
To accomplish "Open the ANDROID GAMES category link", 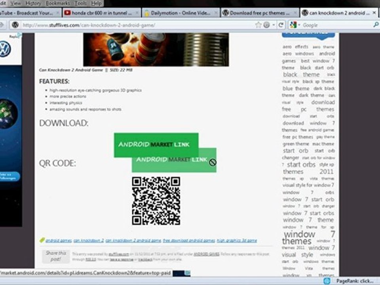I will (x=207, y=254).
